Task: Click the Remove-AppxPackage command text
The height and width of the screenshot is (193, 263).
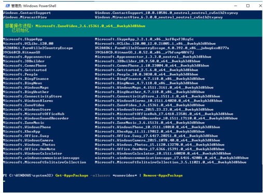Action: [163, 175]
